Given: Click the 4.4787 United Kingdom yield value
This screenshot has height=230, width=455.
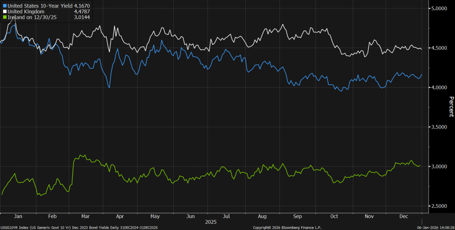Looking at the screenshot, I should (x=81, y=11).
